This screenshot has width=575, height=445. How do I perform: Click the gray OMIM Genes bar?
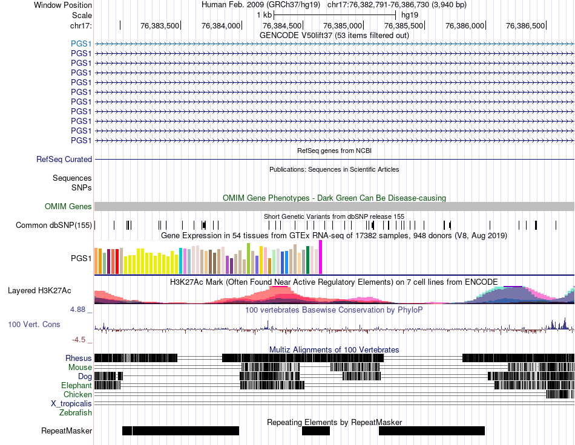[x=334, y=206]
